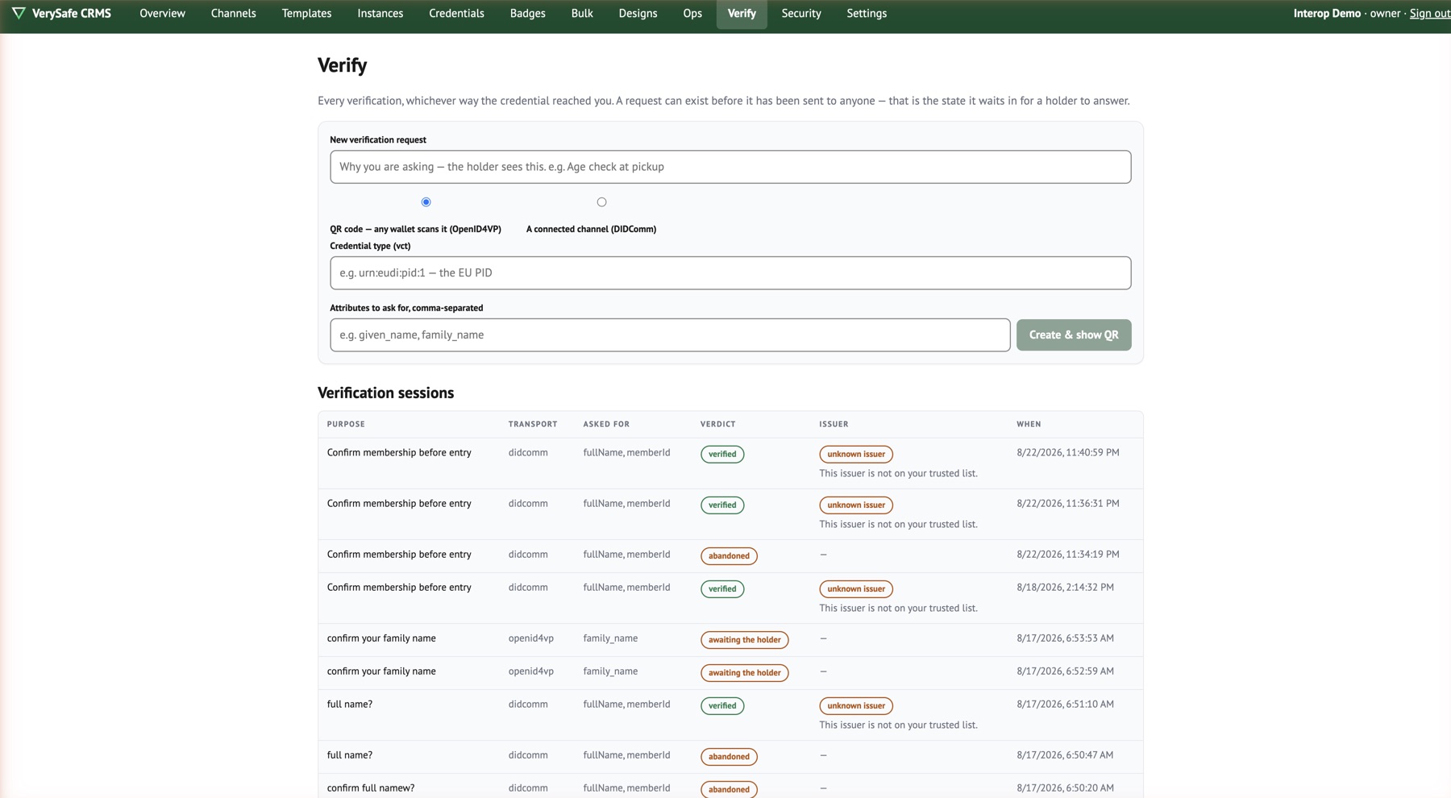Click family_name cell in 6:53:53 AM row
This screenshot has width=1451, height=798.
[x=610, y=638]
